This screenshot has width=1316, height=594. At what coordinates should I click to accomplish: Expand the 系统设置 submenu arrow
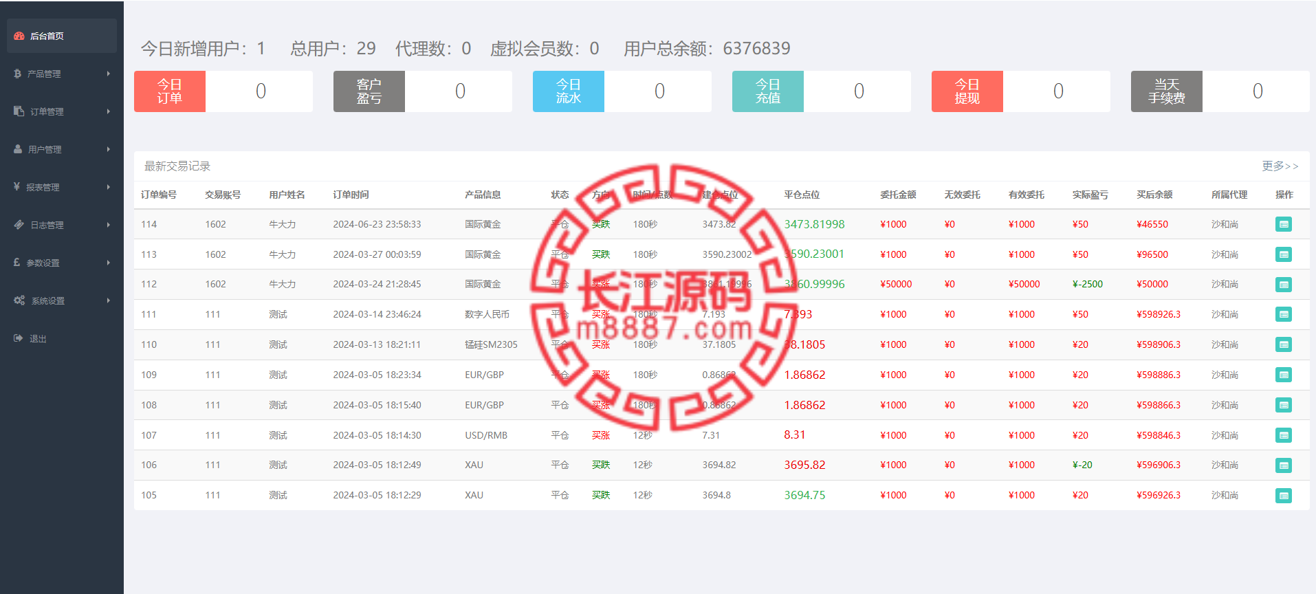[x=109, y=300]
